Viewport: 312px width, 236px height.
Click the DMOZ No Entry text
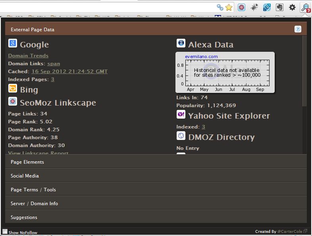[188, 148]
